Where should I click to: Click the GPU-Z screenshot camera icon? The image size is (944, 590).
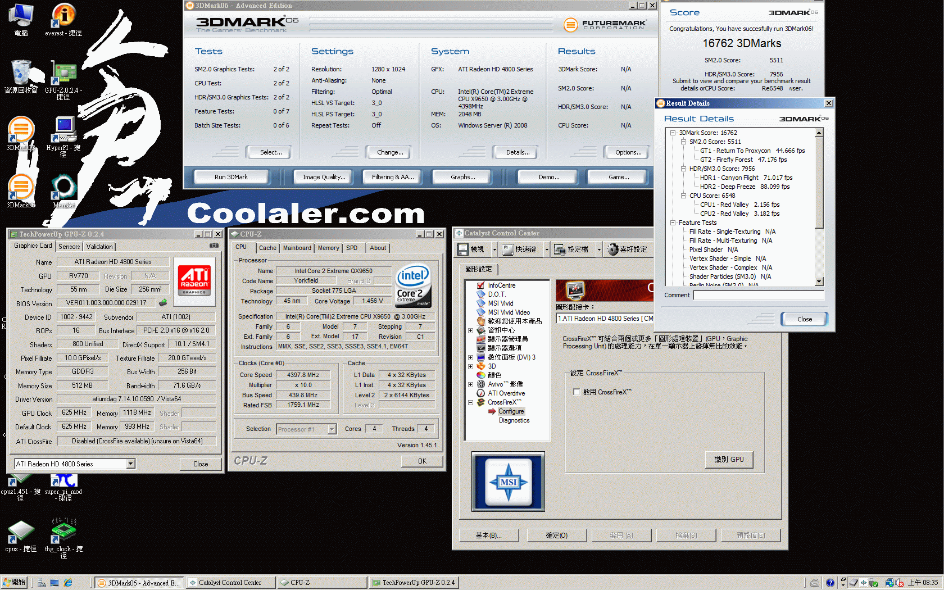pyautogui.click(x=214, y=246)
